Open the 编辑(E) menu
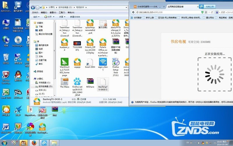 (x=44, y=13)
